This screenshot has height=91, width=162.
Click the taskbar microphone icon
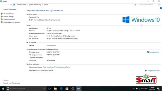pyautogui.click(x=44, y=89)
